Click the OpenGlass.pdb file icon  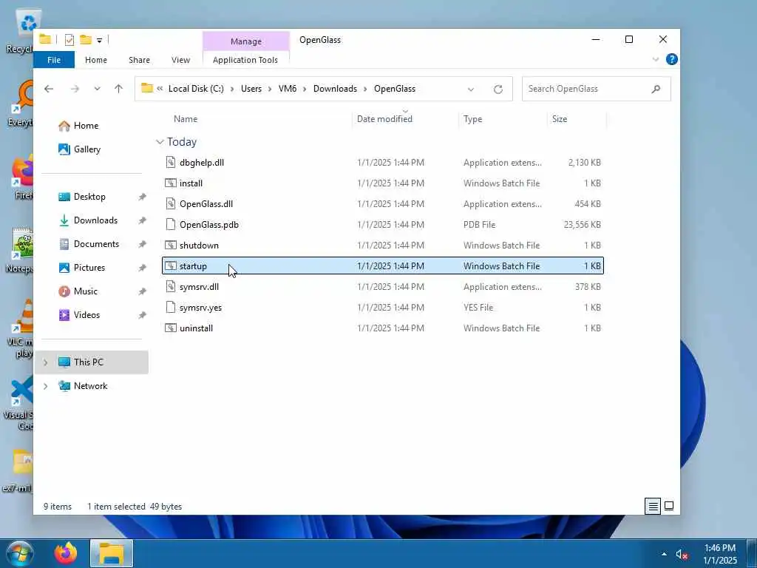pyautogui.click(x=171, y=225)
